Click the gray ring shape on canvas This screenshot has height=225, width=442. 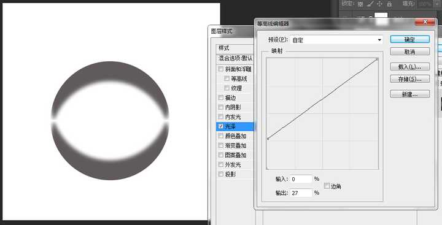[x=110, y=71]
